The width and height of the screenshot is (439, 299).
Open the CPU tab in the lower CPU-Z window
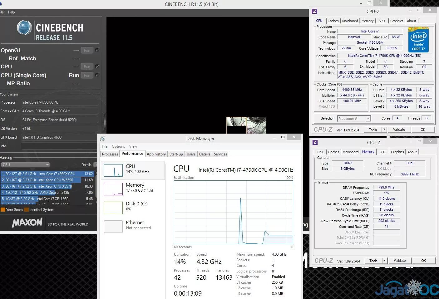[x=320, y=152]
